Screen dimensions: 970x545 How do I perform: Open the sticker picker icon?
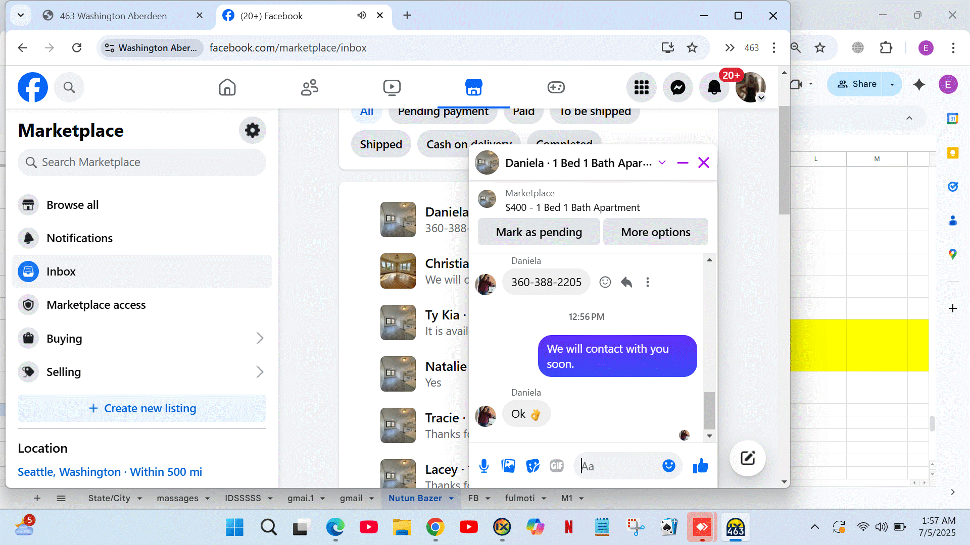532,466
